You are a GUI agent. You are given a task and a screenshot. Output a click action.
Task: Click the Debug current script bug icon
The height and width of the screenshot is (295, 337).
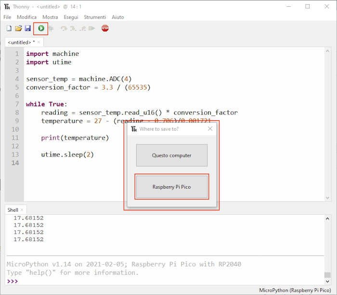tap(51, 28)
